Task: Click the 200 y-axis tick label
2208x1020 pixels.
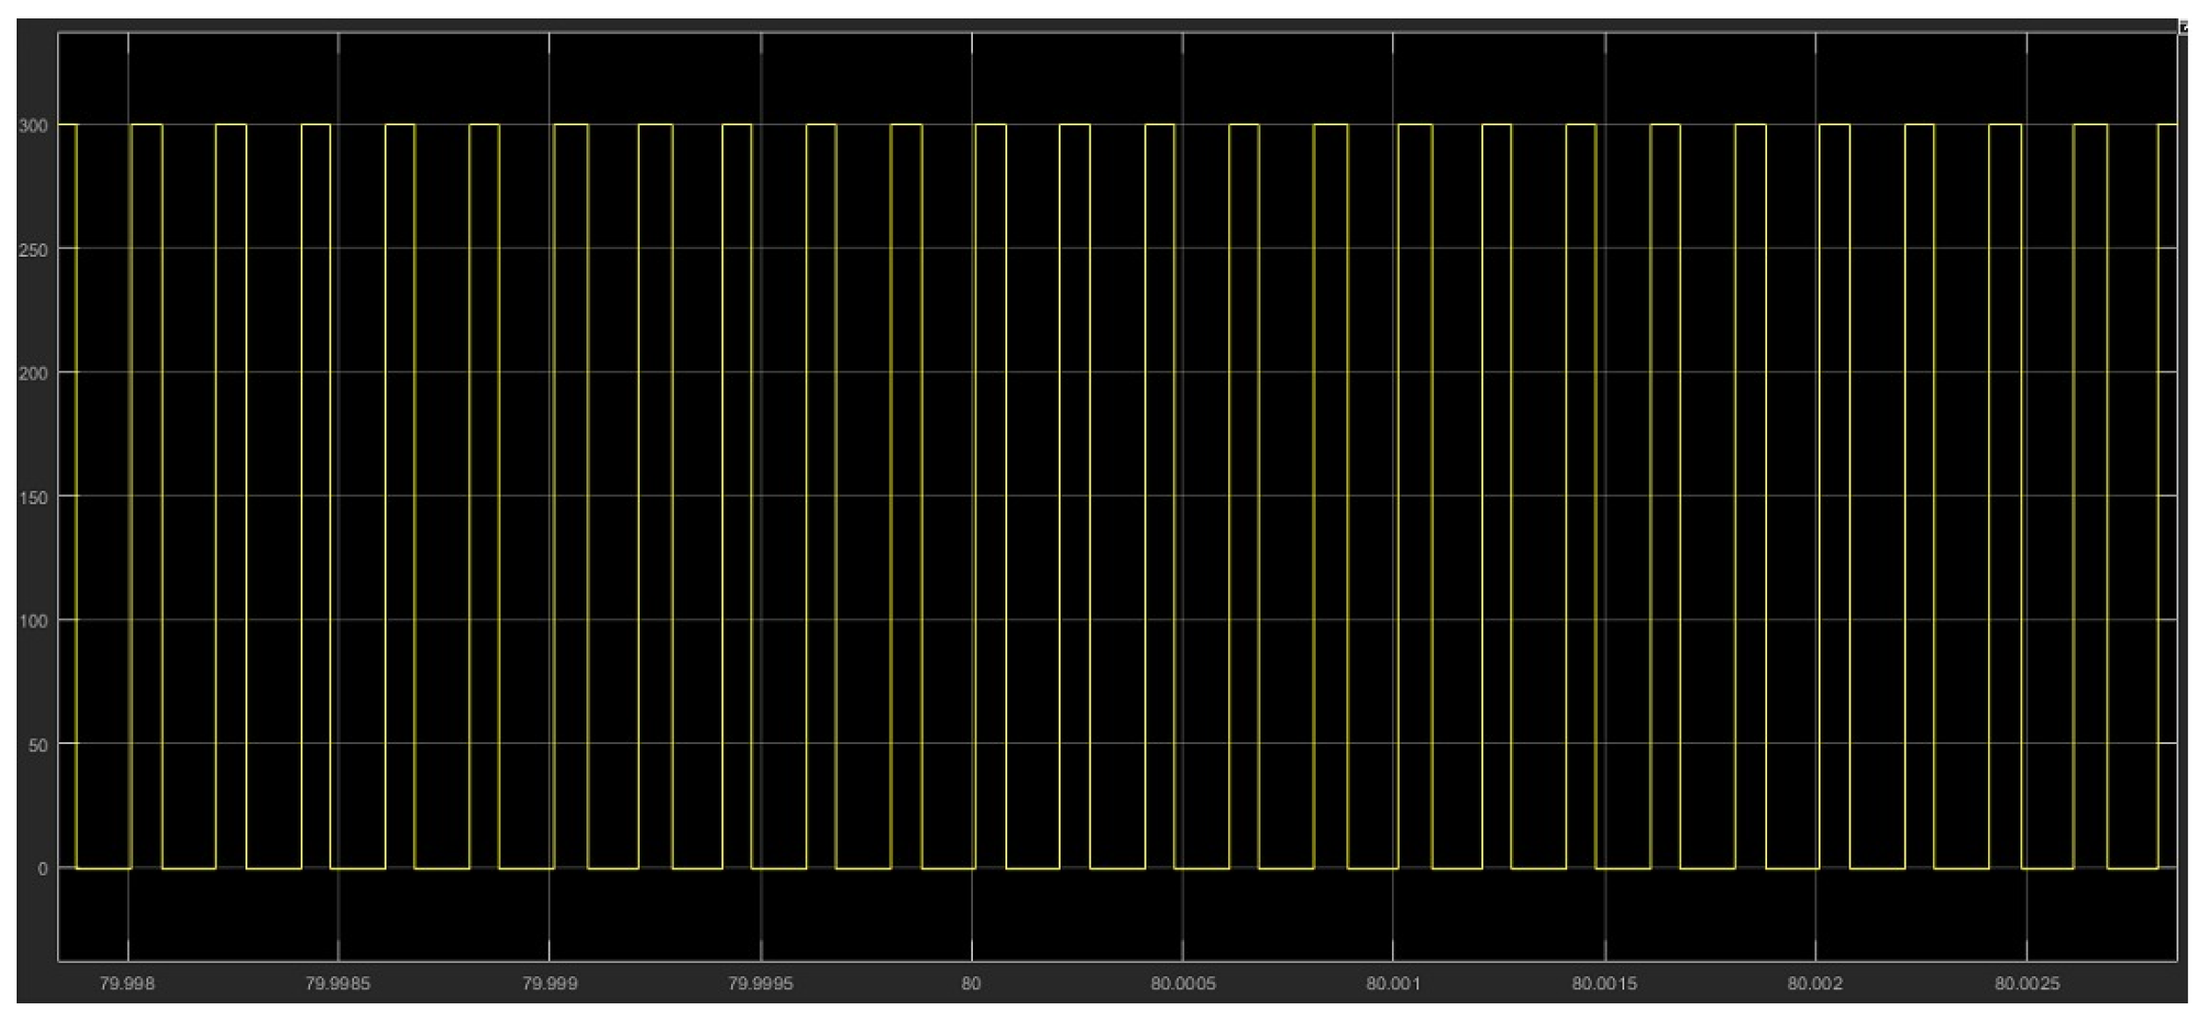Action: 32,374
